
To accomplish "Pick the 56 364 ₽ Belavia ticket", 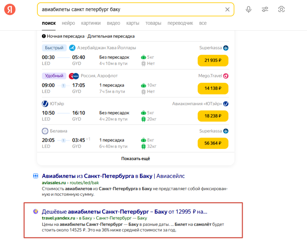I will 213,143.
